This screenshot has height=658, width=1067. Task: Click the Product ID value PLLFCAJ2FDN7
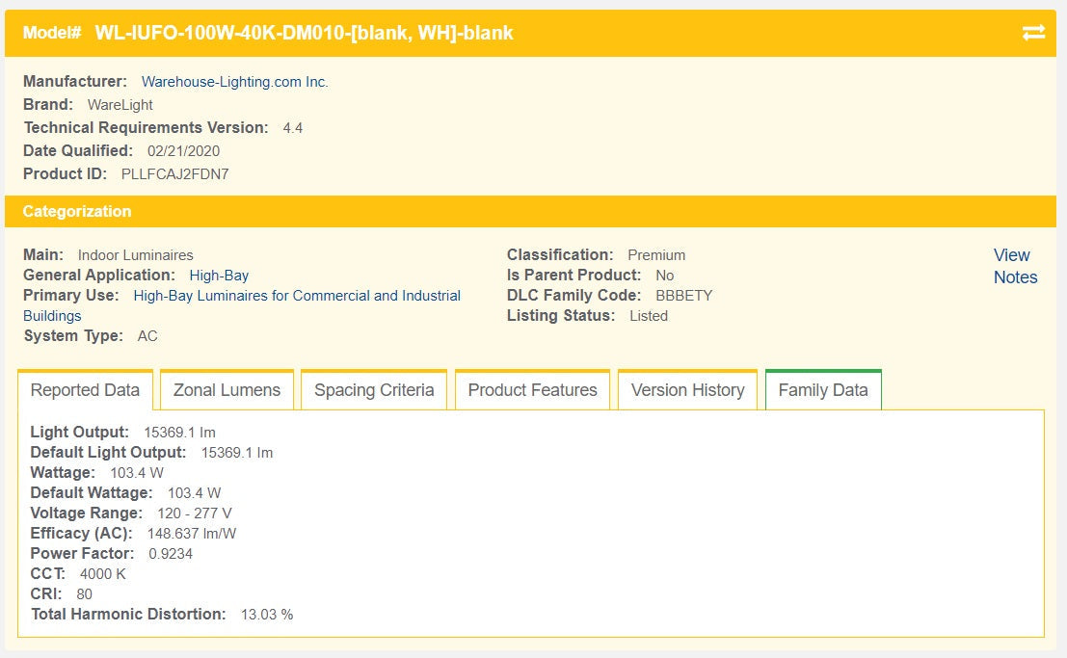pyautogui.click(x=174, y=174)
